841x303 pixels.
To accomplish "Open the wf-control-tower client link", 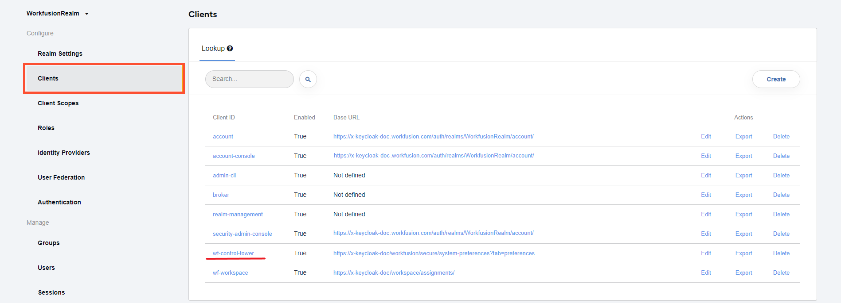I will pyautogui.click(x=233, y=253).
